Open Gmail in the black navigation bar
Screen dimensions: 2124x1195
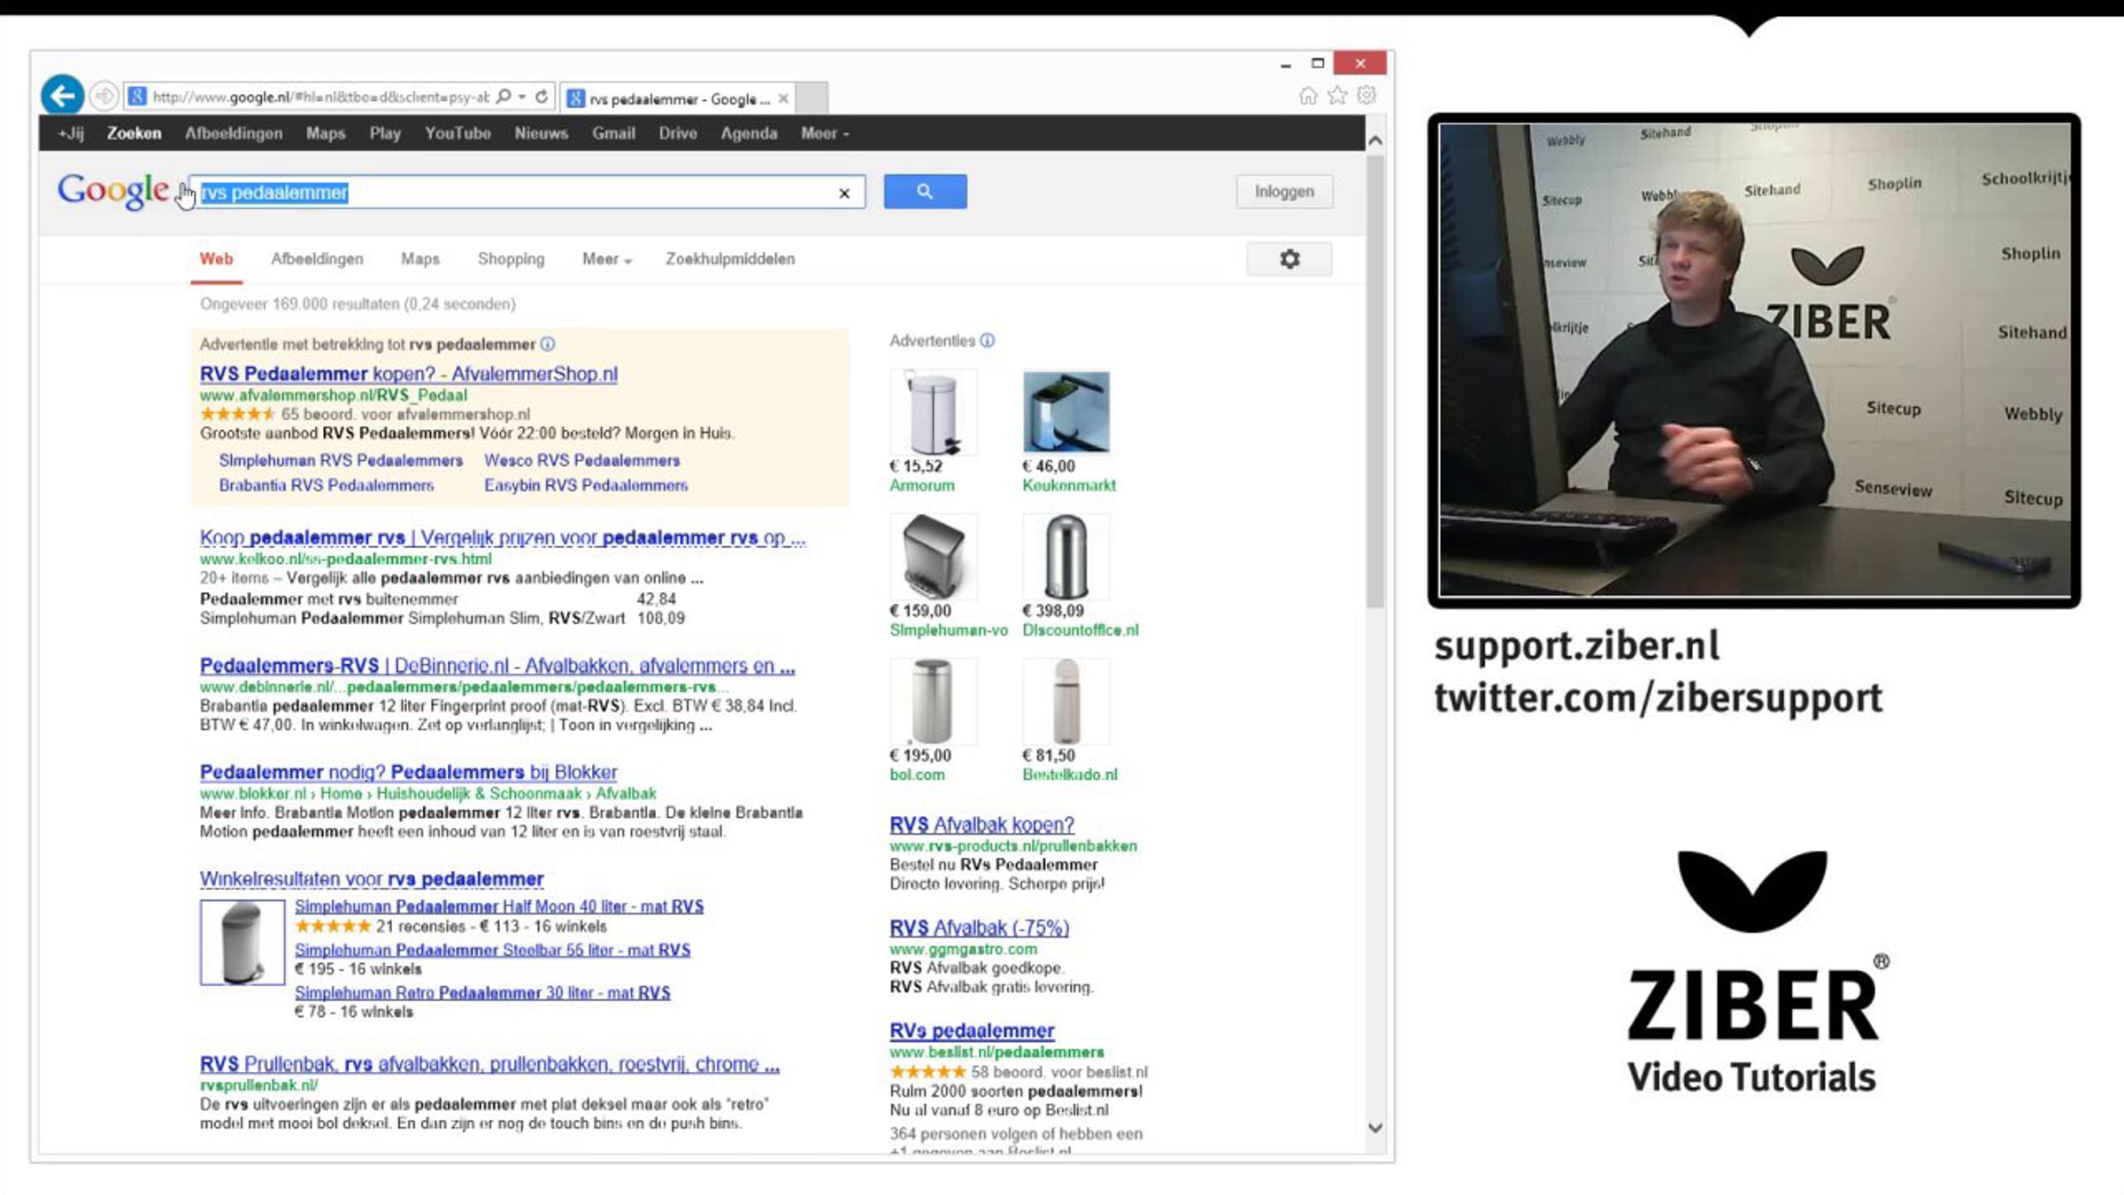[x=613, y=134]
